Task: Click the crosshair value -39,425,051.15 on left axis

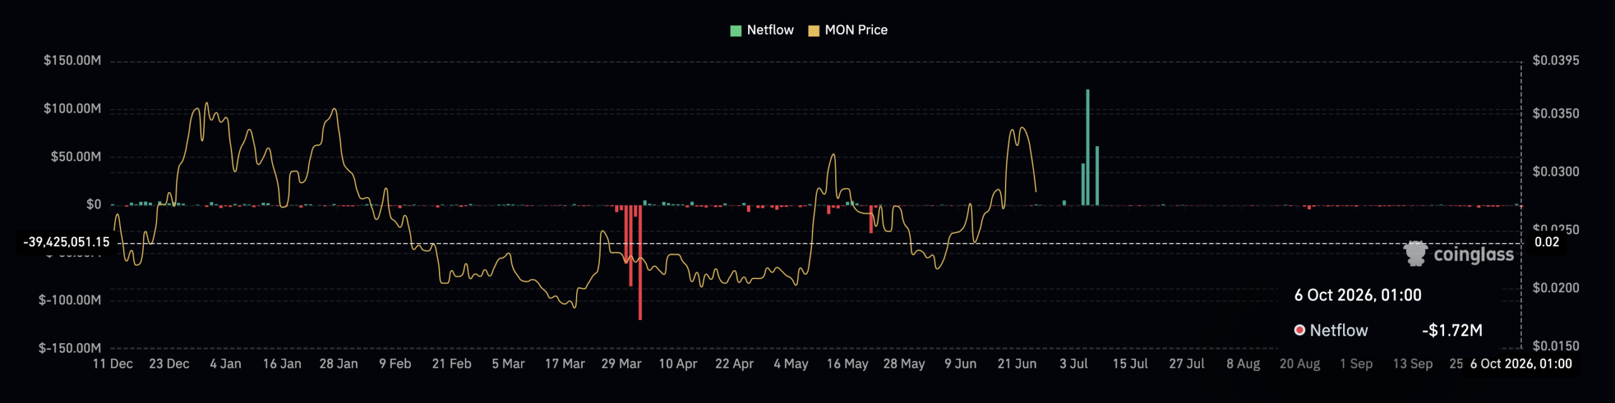Action: [x=66, y=242]
